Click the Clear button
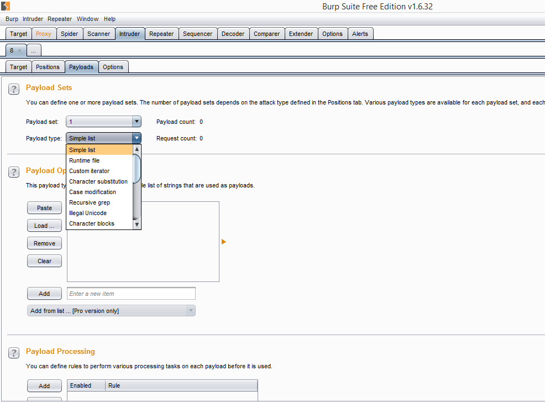 click(44, 261)
